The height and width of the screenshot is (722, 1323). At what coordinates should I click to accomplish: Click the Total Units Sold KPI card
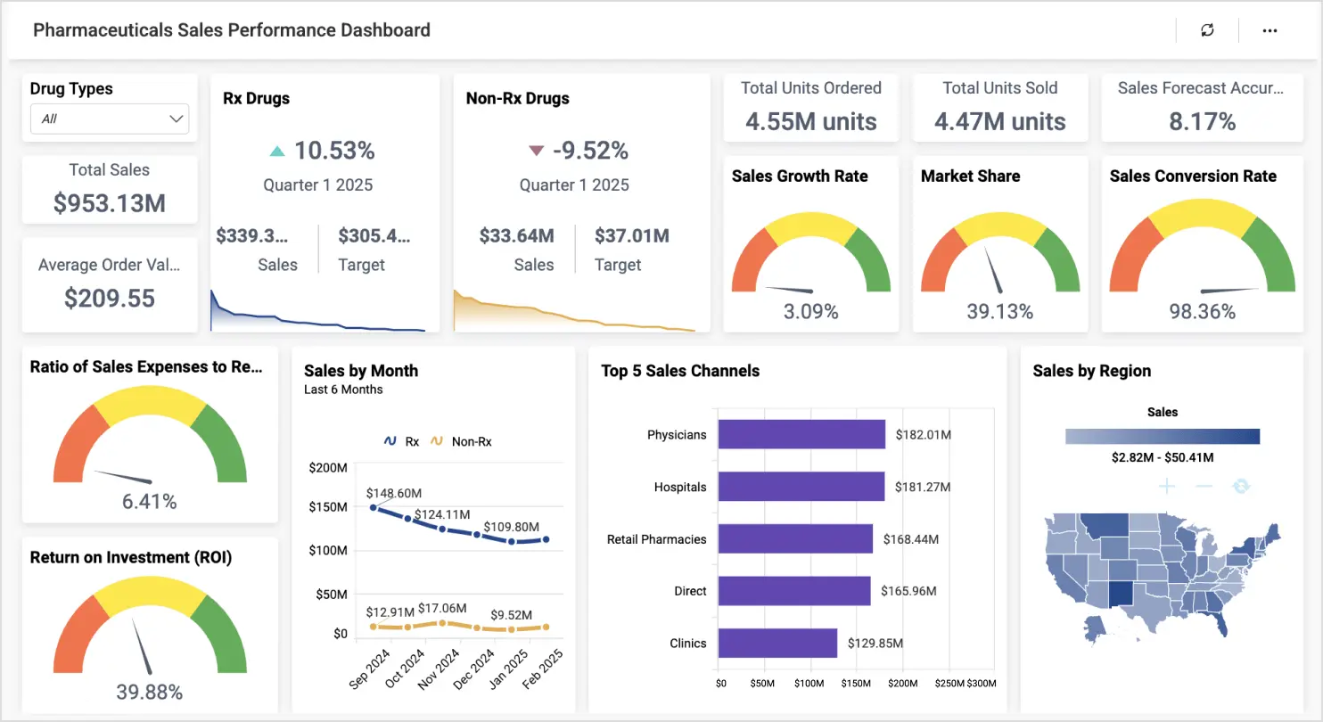[999, 107]
